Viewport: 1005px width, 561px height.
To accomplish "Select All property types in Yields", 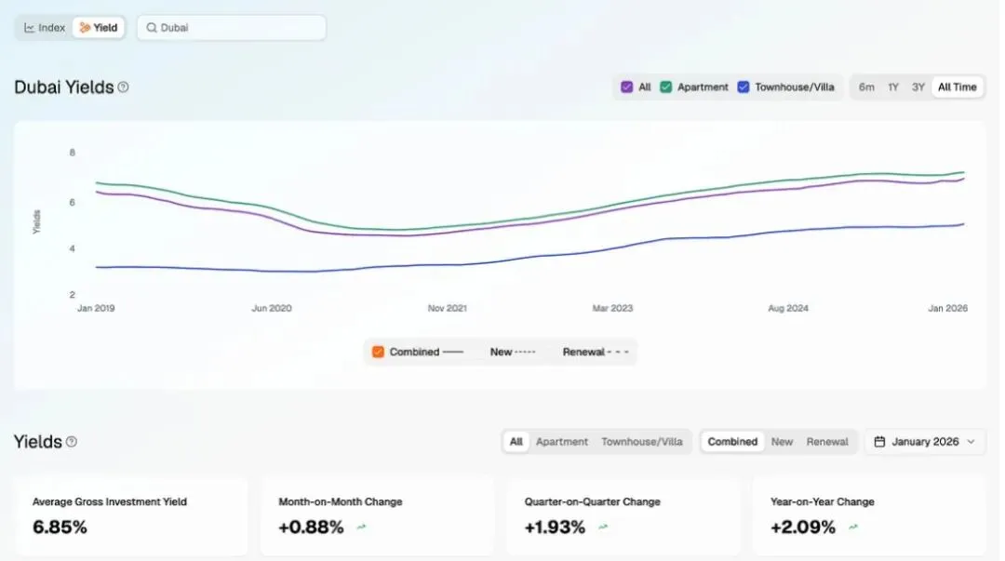I will tap(516, 442).
